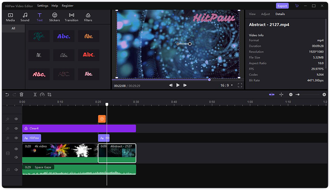This screenshot has width=330, height=190.
Task: Zoom out the timeline with minus icon
Action: [x=291, y=94]
